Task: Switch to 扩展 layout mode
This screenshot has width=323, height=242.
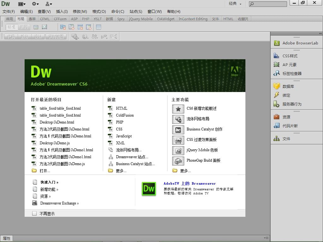Action: click(x=24, y=27)
